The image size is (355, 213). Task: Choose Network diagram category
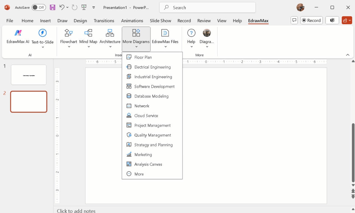coord(152,106)
